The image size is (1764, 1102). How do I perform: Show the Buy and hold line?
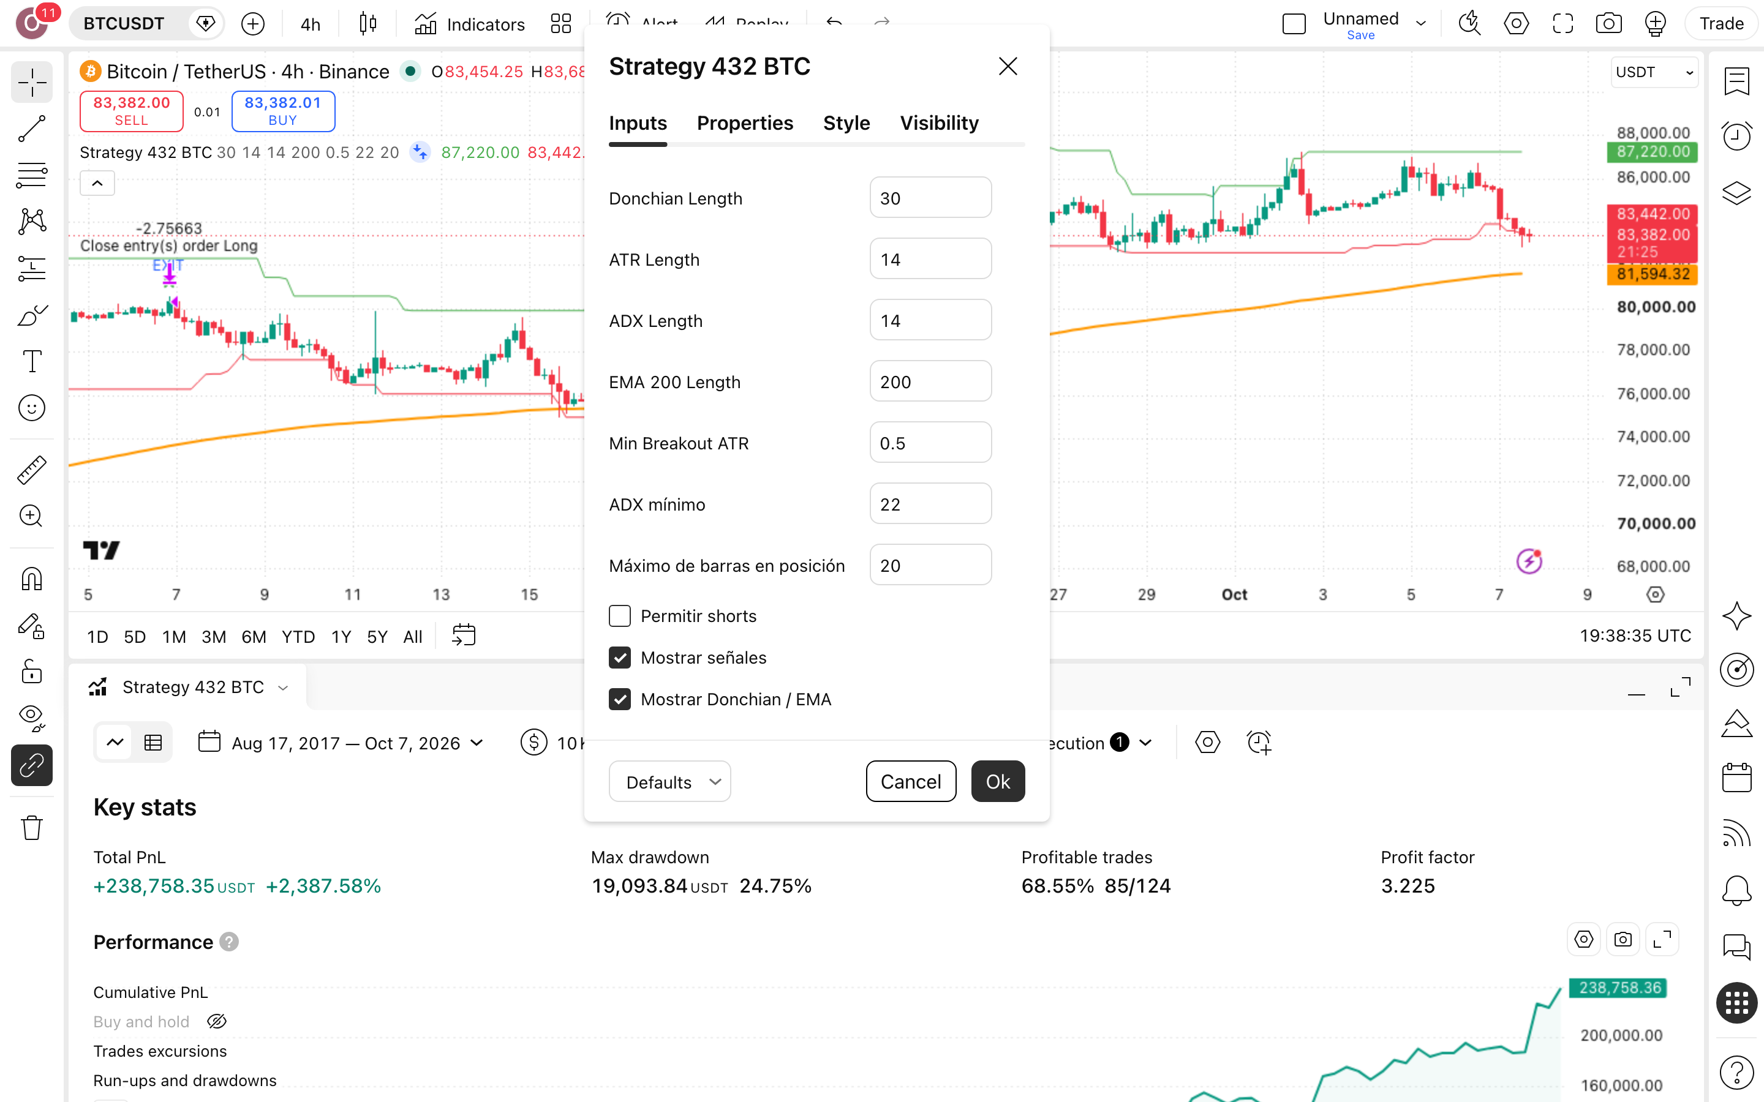[217, 1021]
